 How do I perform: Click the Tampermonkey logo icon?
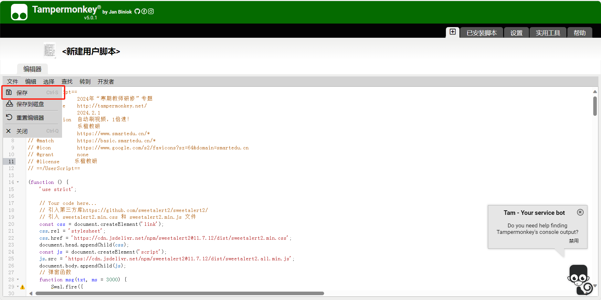click(x=19, y=12)
